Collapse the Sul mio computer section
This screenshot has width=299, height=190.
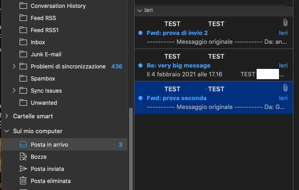pos(7,131)
